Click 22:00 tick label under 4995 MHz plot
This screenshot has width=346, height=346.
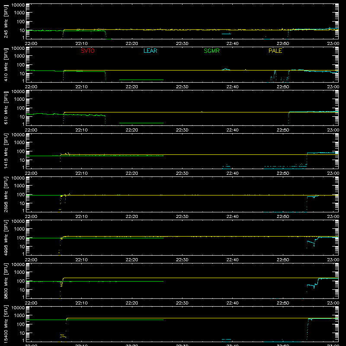31,260
